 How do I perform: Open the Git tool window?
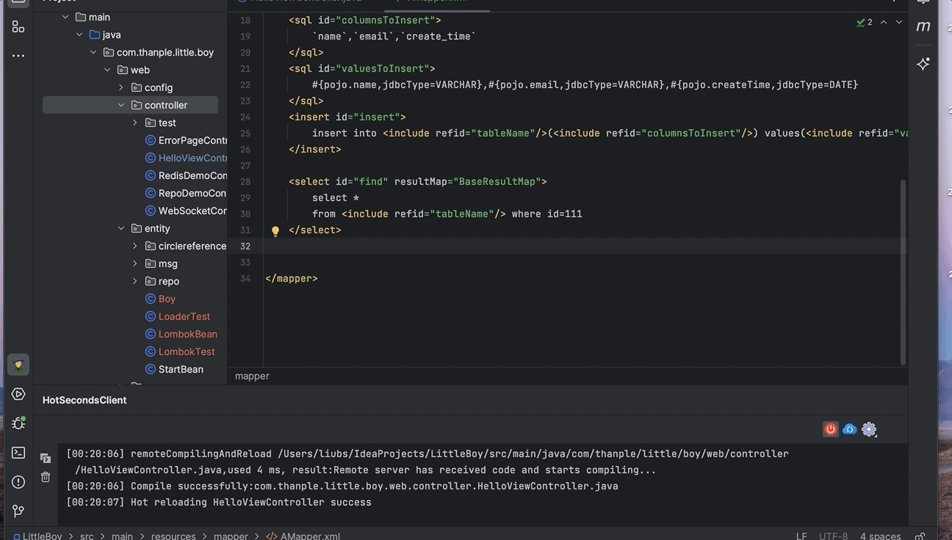pos(18,511)
